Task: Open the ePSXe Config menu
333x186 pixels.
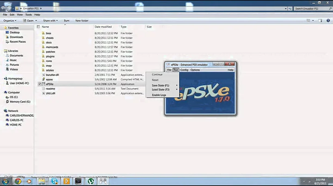Action: pos(185,70)
